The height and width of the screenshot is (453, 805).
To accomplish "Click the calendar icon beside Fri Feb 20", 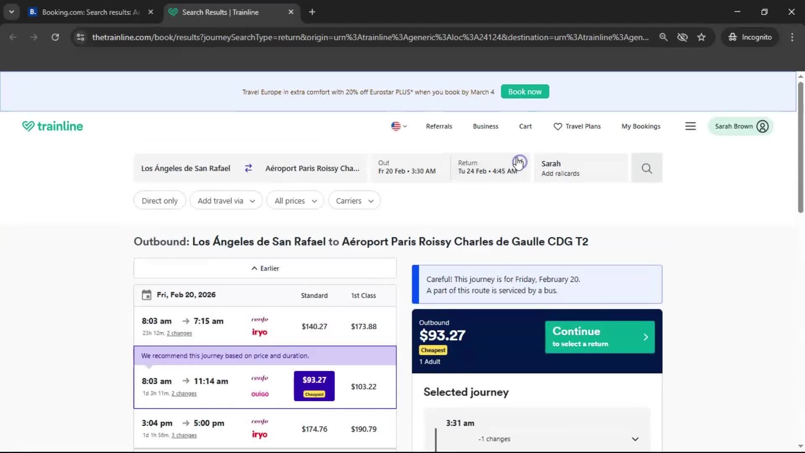I will (x=146, y=295).
